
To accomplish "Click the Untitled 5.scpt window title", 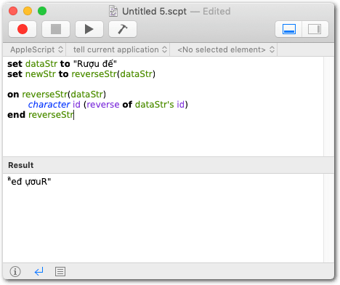I will (x=154, y=12).
